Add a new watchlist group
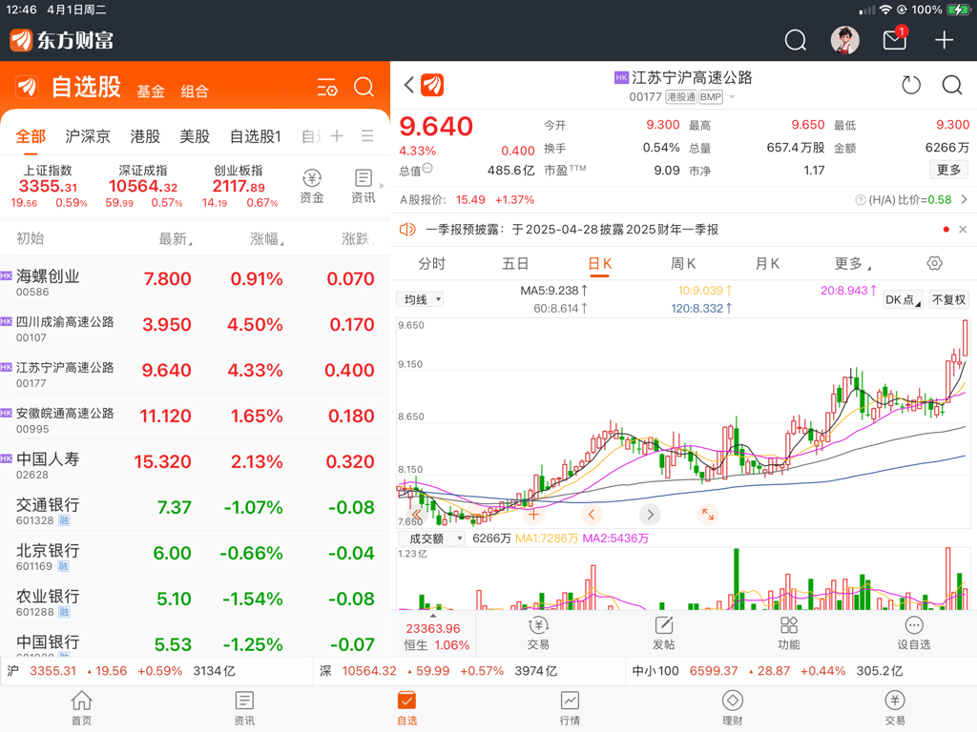This screenshot has width=977, height=732. 337,135
